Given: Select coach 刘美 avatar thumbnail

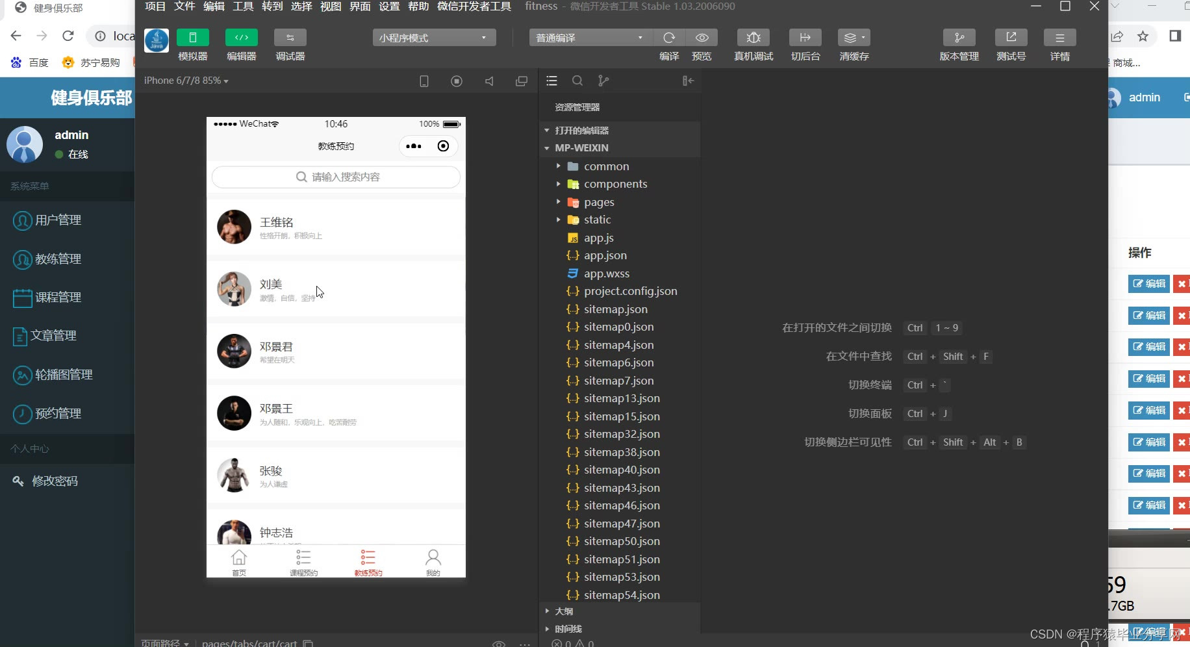Looking at the screenshot, I should tap(234, 289).
